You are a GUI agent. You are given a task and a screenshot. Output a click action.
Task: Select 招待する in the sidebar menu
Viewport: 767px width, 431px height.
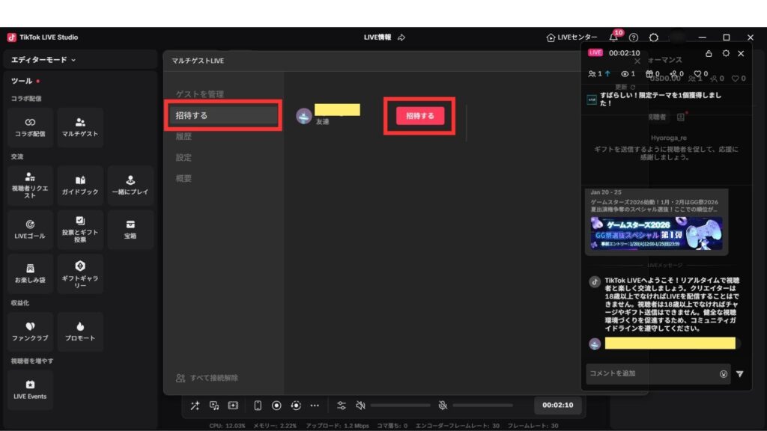point(224,116)
